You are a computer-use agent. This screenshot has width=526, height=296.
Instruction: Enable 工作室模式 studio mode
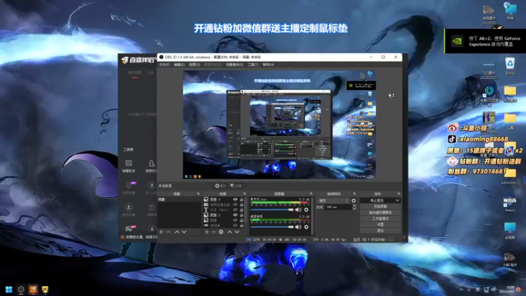point(380,218)
